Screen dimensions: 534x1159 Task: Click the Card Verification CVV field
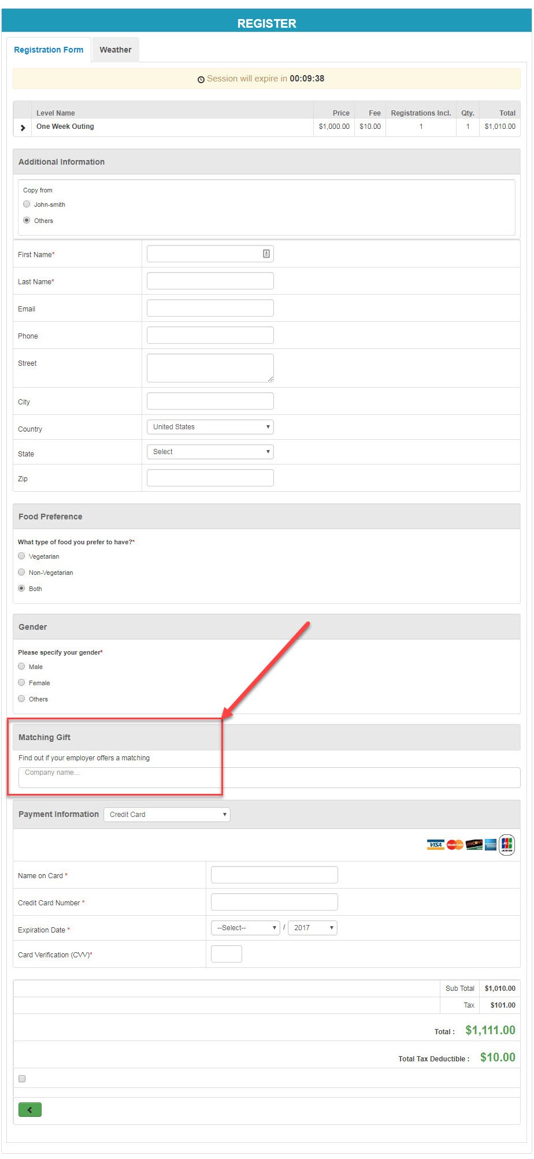coord(227,954)
